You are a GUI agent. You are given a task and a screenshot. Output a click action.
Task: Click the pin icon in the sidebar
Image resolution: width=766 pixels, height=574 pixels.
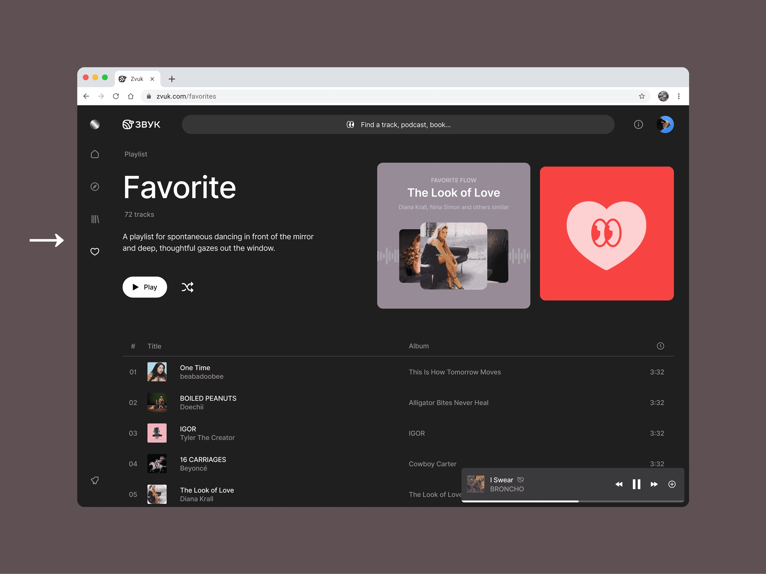click(x=94, y=480)
